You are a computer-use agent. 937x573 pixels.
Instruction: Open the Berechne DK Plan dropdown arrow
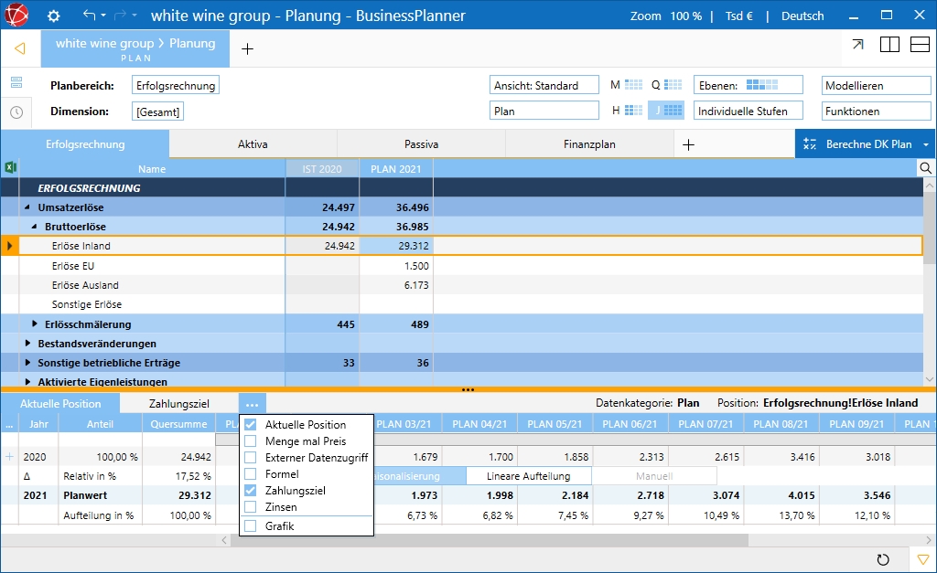click(x=925, y=144)
